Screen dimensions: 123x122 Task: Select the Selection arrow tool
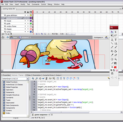pos(112,32)
